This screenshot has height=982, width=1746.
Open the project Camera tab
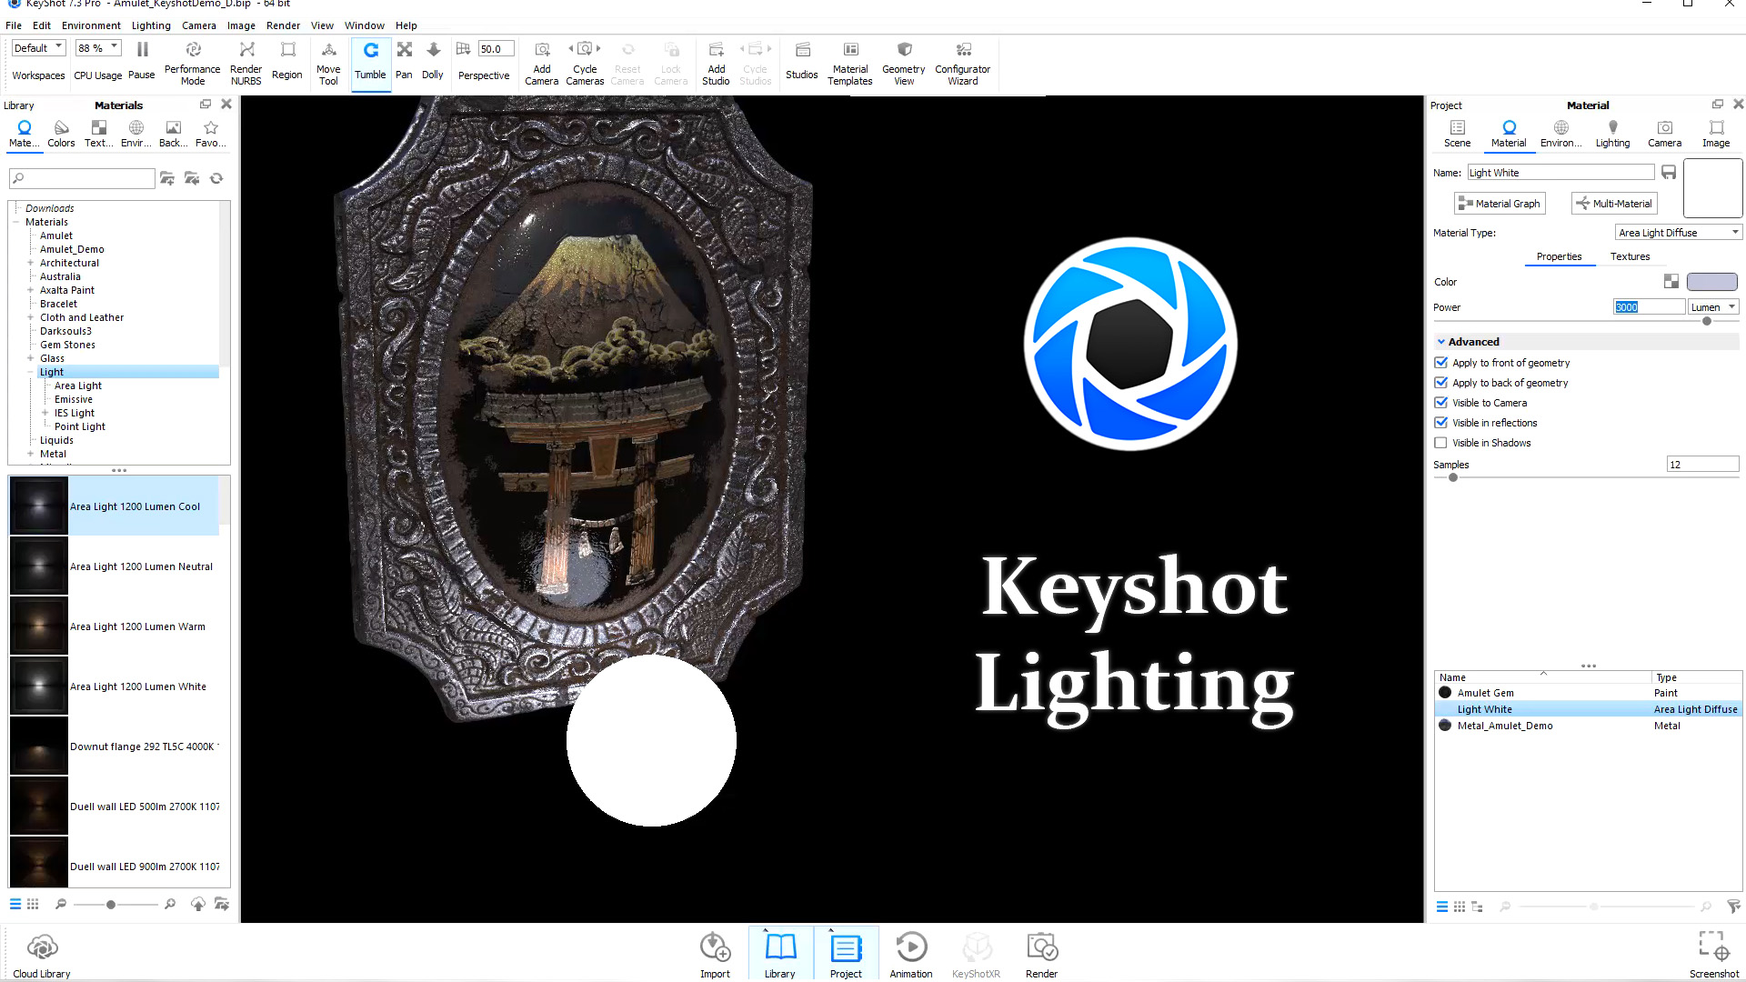[1664, 134]
